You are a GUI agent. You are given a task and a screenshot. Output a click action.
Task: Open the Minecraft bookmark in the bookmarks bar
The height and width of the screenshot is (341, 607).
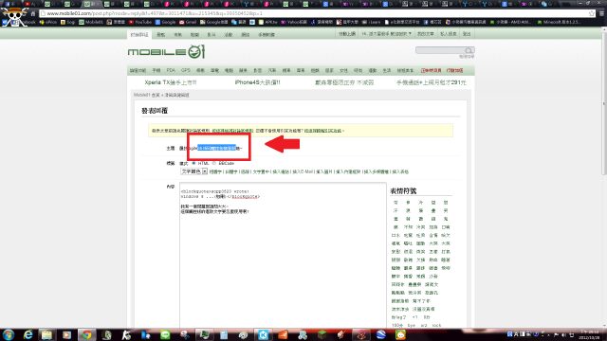click(x=559, y=22)
